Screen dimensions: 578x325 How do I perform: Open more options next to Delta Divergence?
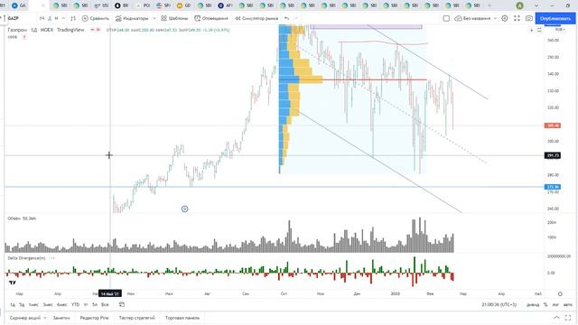51,258
